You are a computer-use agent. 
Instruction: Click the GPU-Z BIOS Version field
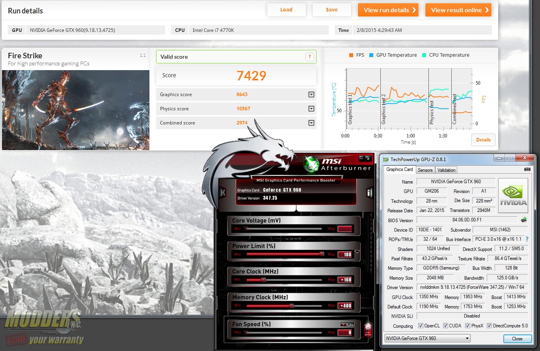[x=467, y=220]
